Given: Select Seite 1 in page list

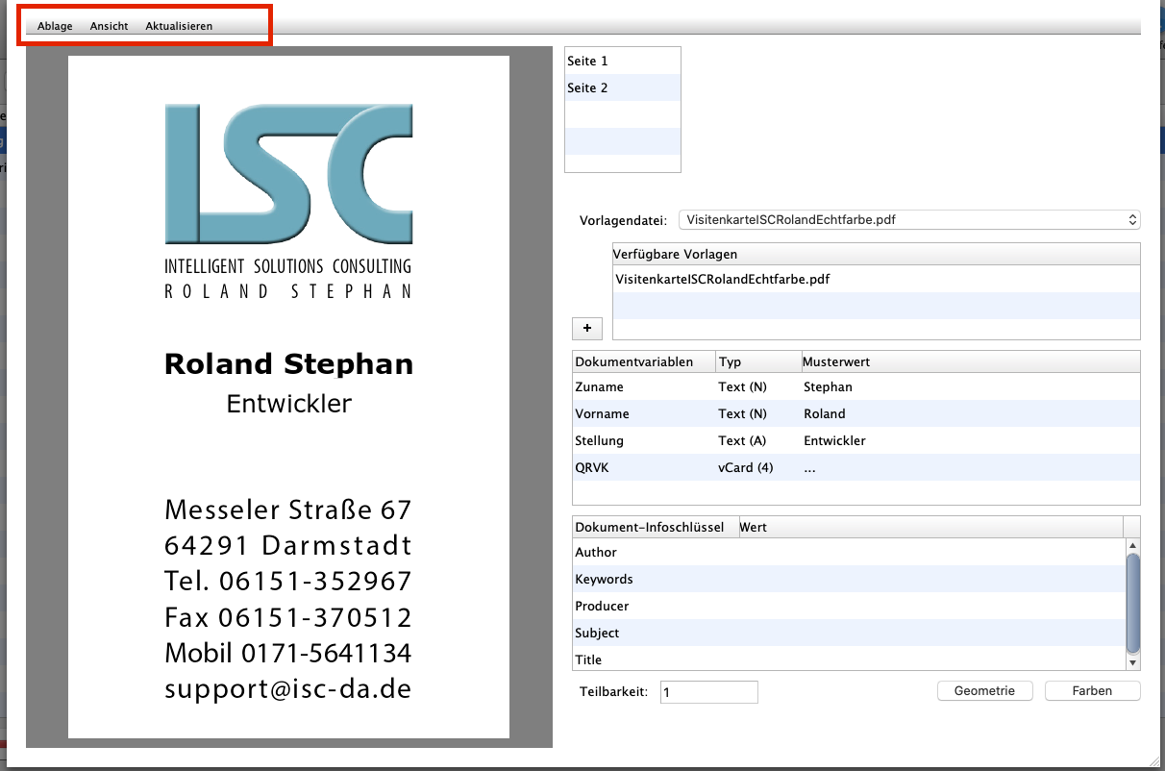Looking at the screenshot, I should click(622, 61).
